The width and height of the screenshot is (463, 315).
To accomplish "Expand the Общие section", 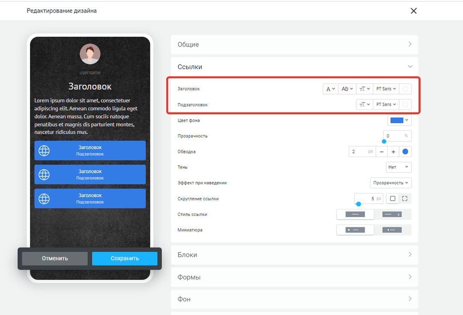I will (295, 45).
